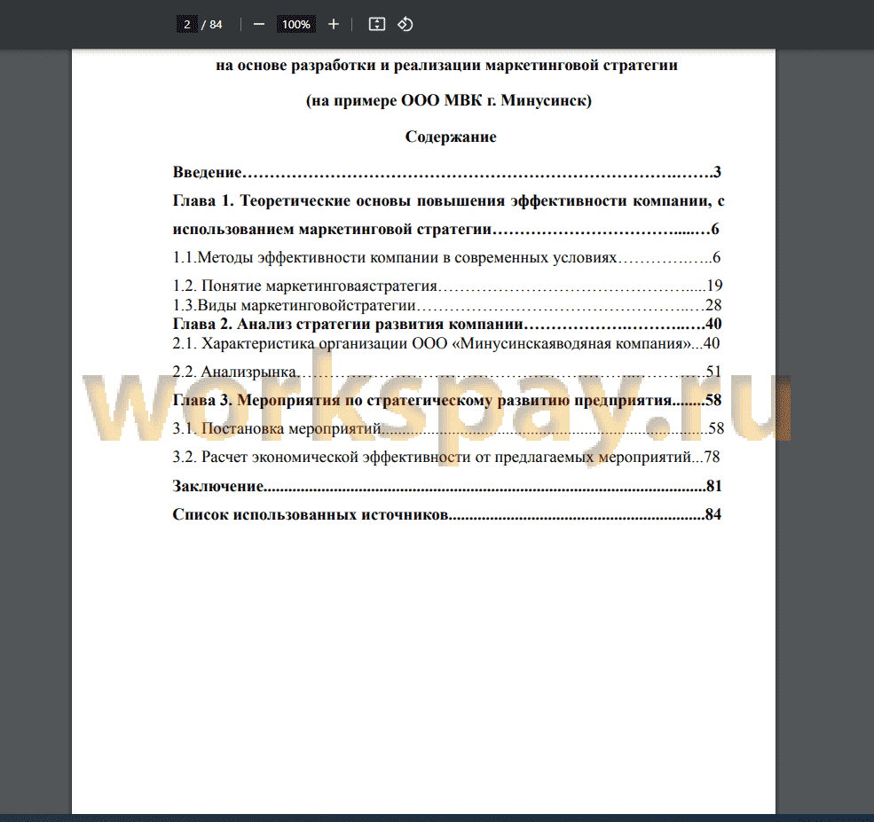Click the '3.2. Расчет экономической эффективности' entry
Screen dimensions: 874x822
pyautogui.click(x=446, y=458)
